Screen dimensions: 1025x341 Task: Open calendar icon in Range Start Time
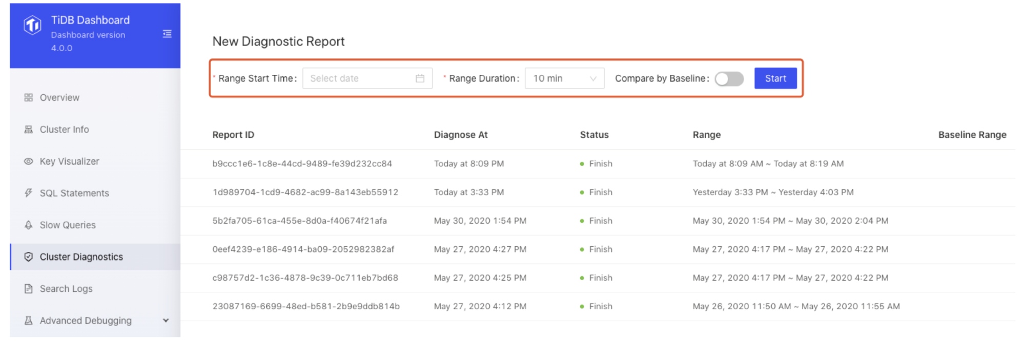(420, 78)
